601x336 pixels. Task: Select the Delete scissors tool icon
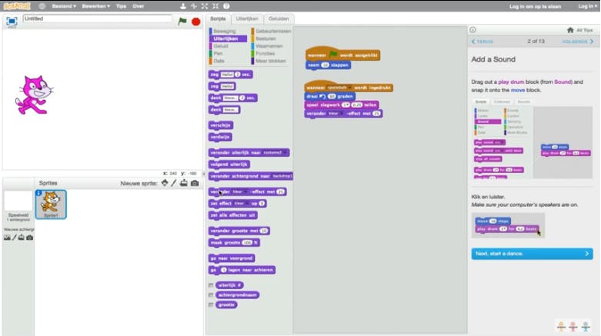click(194, 6)
